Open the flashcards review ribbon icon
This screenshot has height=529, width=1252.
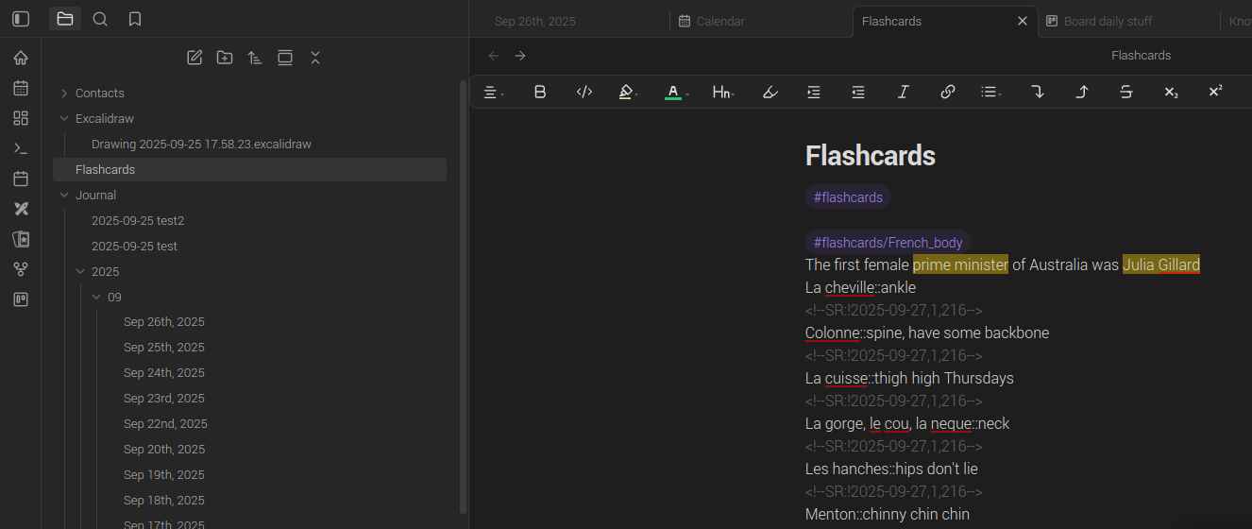point(21,239)
